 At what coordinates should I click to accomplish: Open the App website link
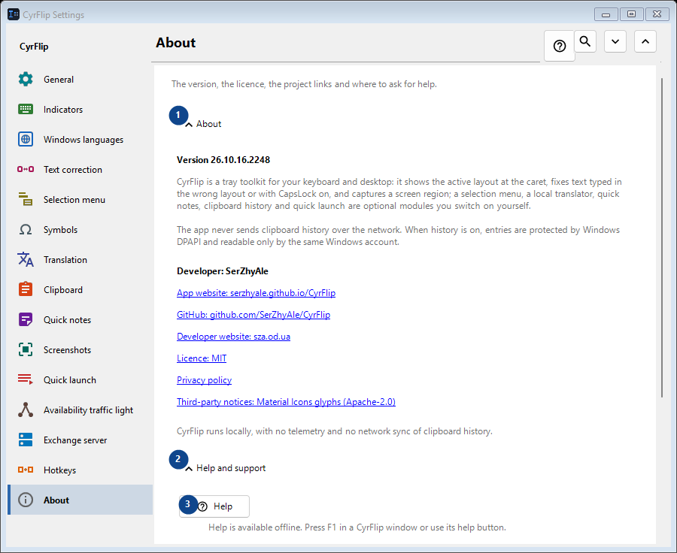pyautogui.click(x=256, y=293)
